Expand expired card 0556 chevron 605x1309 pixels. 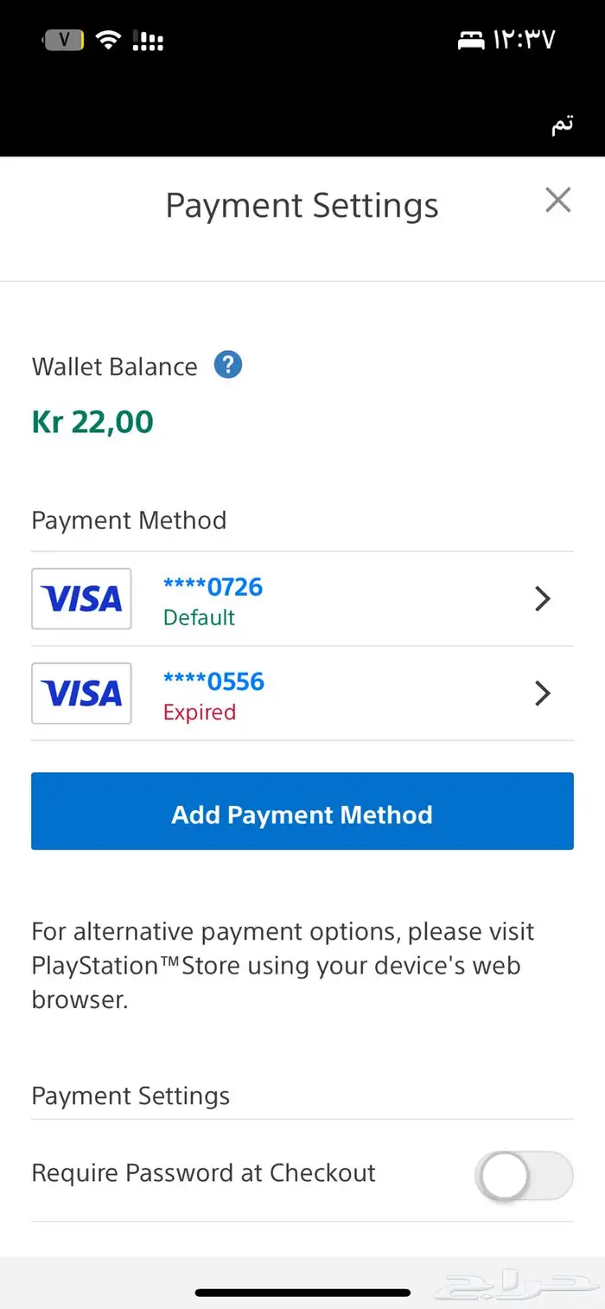543,693
